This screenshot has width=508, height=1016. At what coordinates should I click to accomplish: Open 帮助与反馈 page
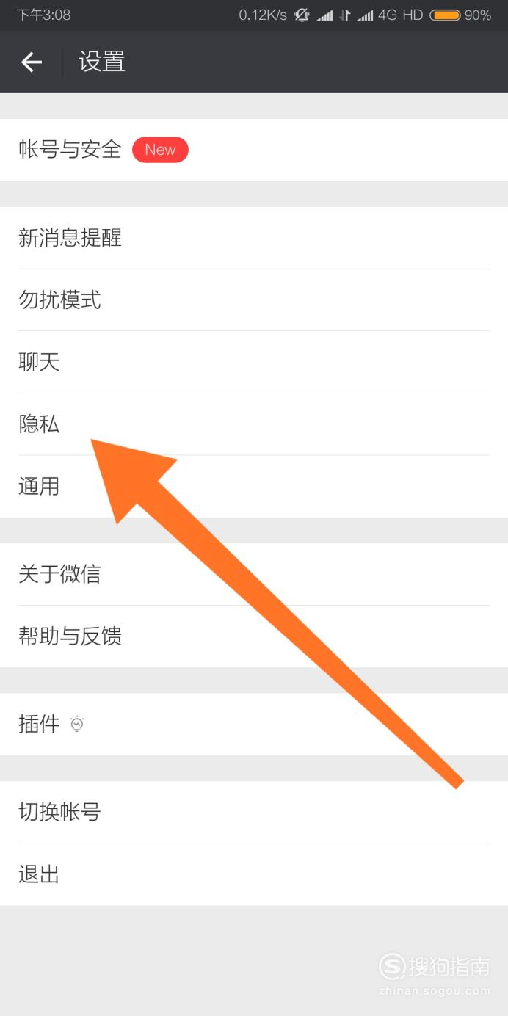click(254, 636)
